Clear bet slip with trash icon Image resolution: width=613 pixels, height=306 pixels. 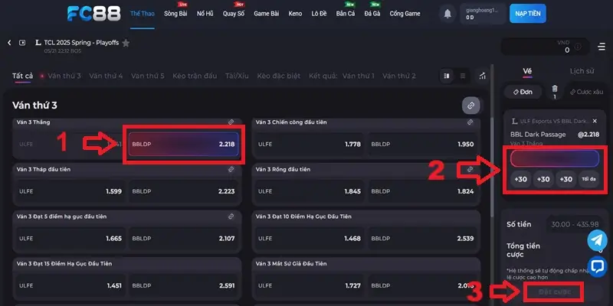[x=555, y=90]
